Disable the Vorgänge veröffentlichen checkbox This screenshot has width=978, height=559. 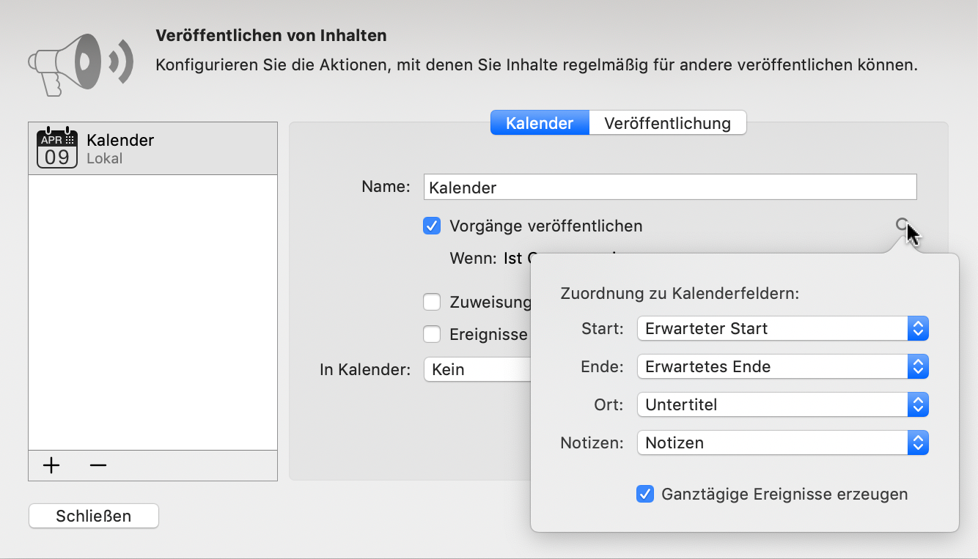[432, 226]
